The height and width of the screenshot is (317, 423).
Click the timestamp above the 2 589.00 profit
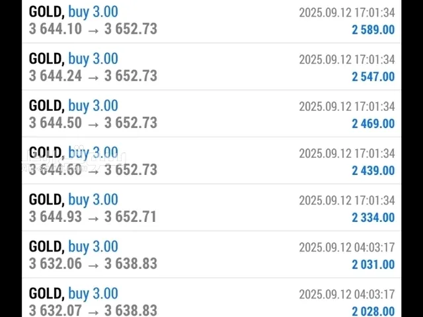(346, 13)
